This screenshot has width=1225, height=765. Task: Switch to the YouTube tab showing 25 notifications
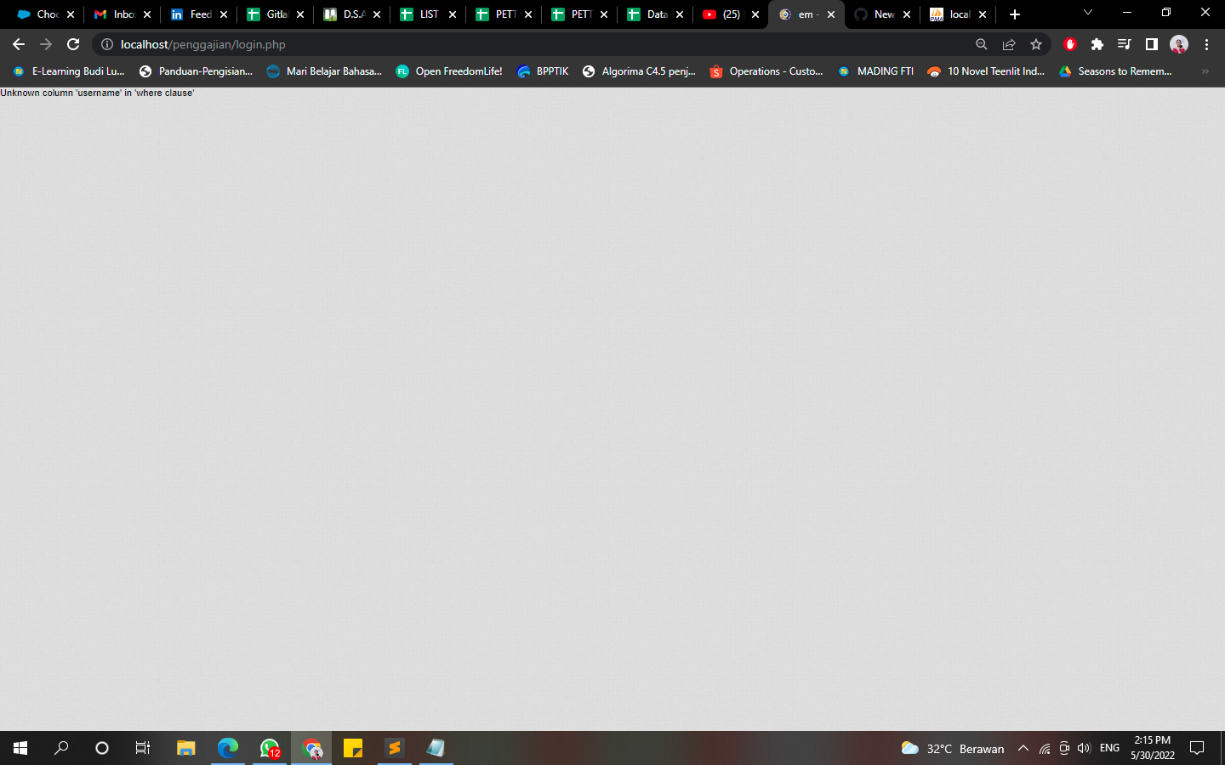coord(727,14)
